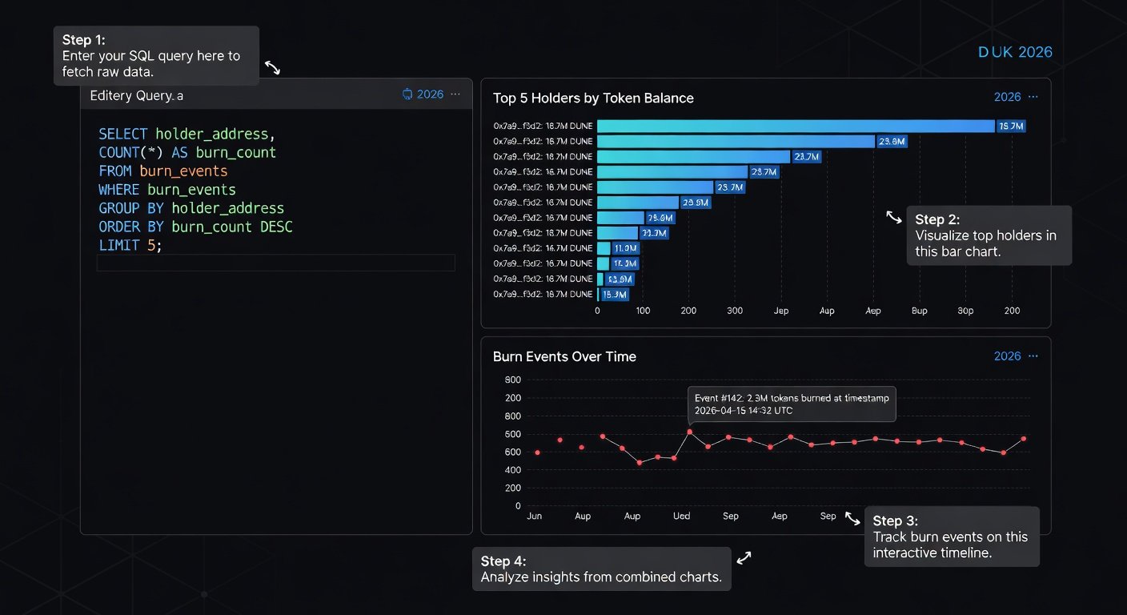Screen dimensions: 1127x615
Task: Open the 2026 link in Burn Events panel
Action: 1007,356
